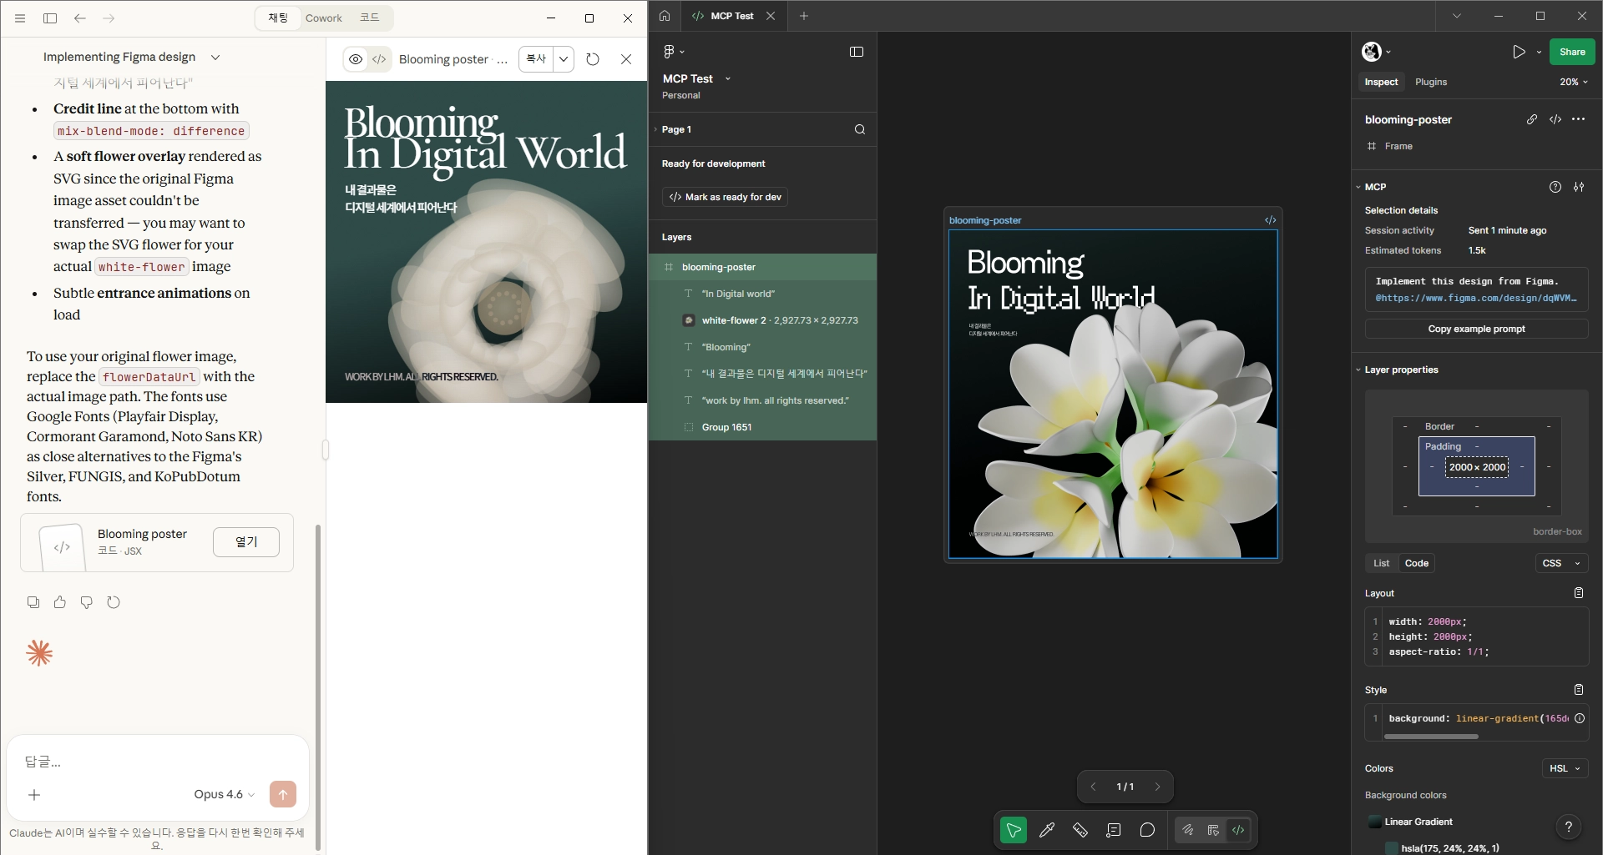This screenshot has width=1603, height=855.
Task: Click the thumbs up feedback icon
Action: coord(60,602)
